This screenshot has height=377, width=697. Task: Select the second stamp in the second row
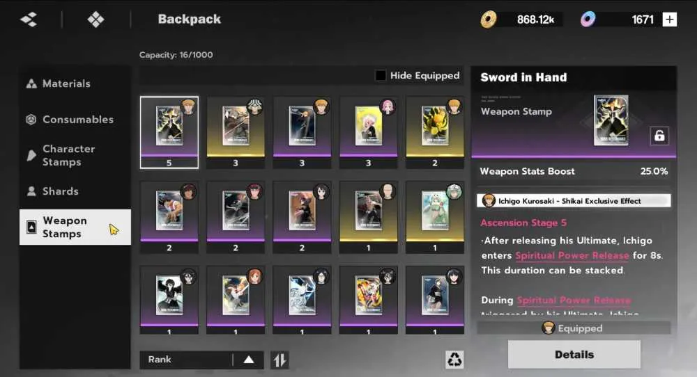coord(236,217)
